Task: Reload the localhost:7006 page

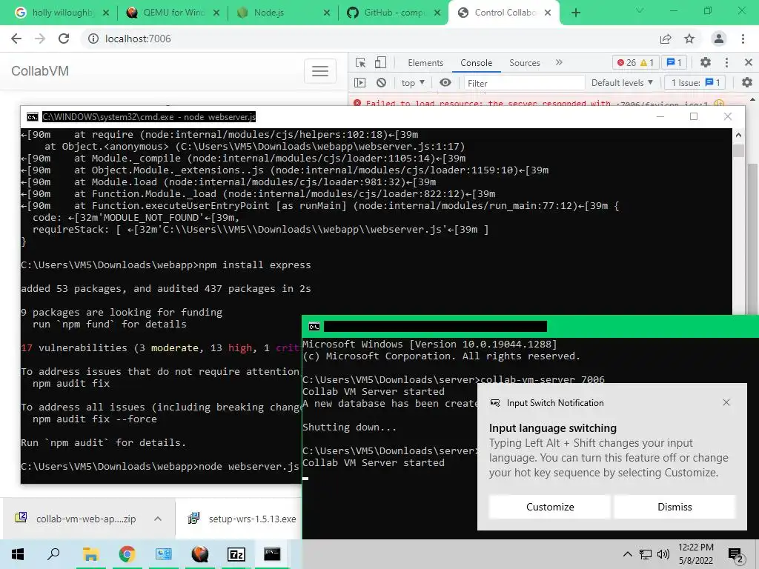Action: (x=64, y=39)
